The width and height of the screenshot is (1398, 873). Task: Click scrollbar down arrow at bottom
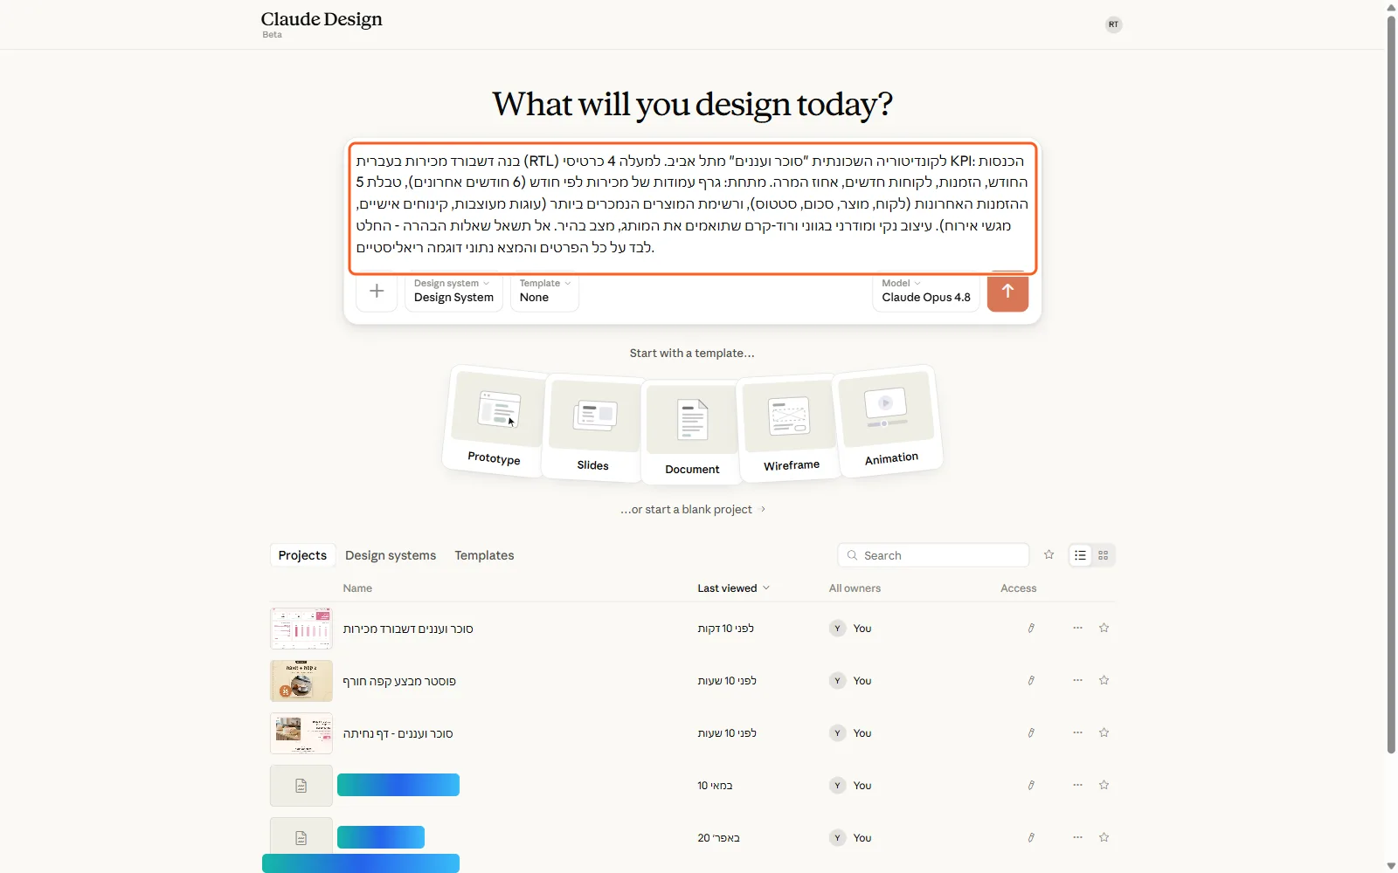(1391, 866)
